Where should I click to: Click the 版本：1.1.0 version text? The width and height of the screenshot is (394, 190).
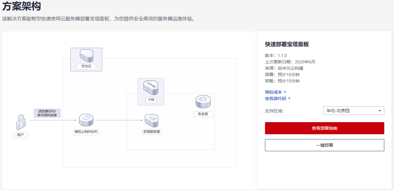pyautogui.click(x=276, y=55)
